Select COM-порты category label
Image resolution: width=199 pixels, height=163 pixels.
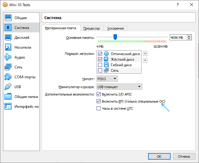pyautogui.click(x=25, y=77)
